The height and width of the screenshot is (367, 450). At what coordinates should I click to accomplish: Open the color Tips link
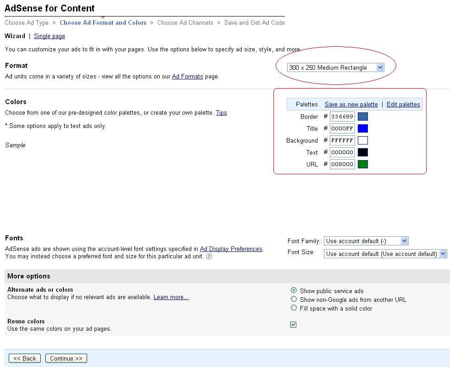tap(221, 113)
